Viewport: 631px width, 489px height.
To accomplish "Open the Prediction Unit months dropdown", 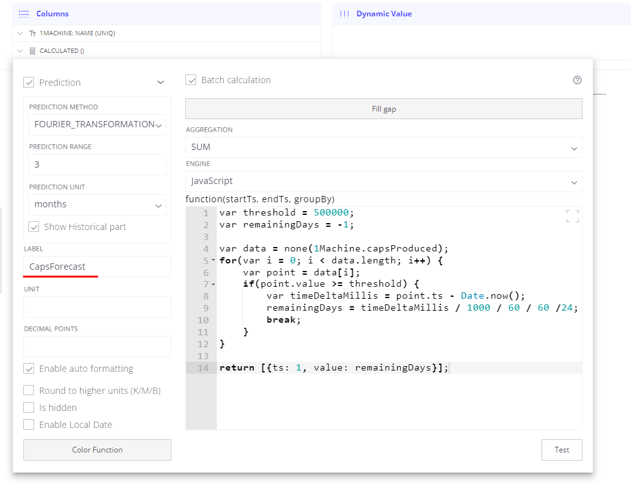I will tap(97, 204).
